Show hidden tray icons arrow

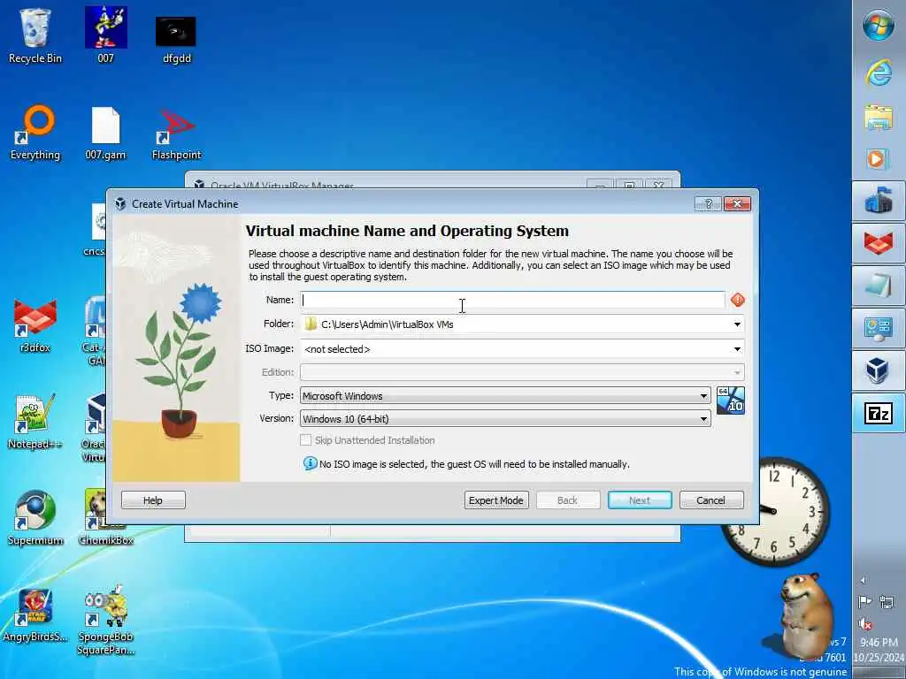point(864,580)
